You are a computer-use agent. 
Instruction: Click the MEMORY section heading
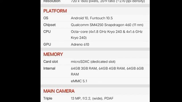click(53, 54)
